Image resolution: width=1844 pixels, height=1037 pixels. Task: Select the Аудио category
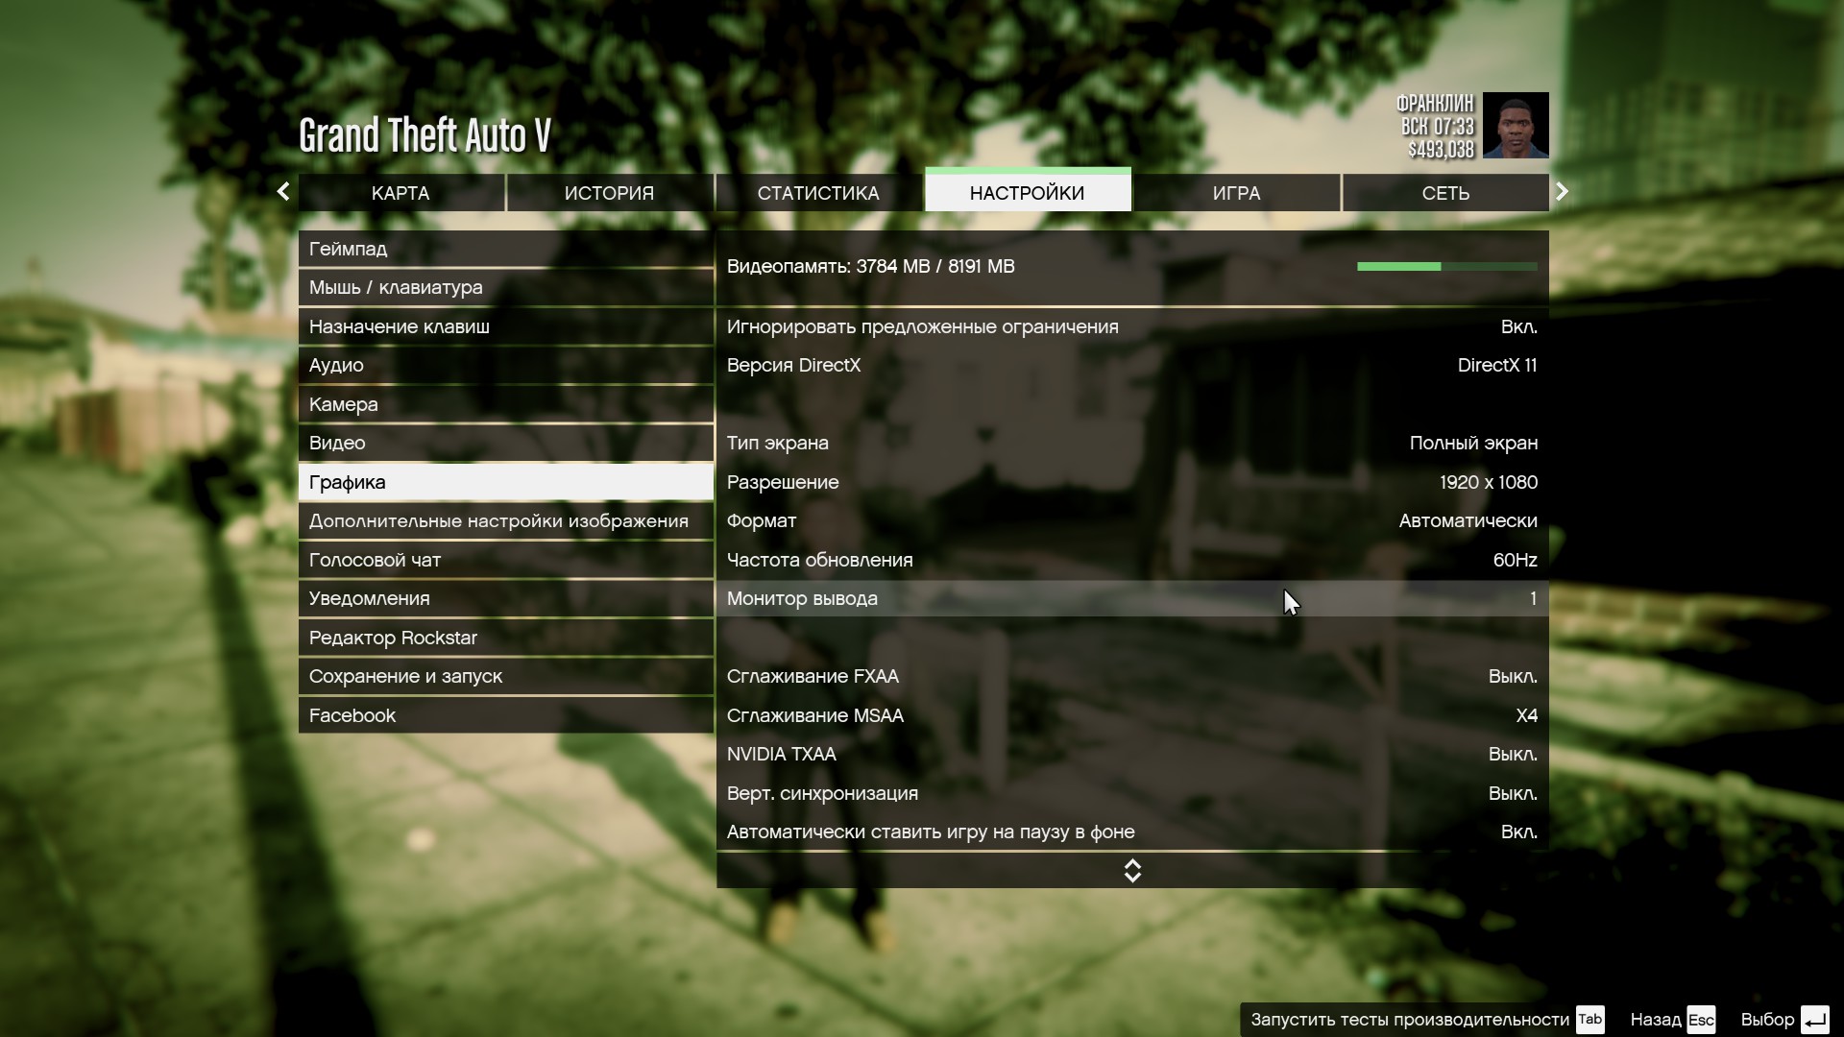point(506,365)
